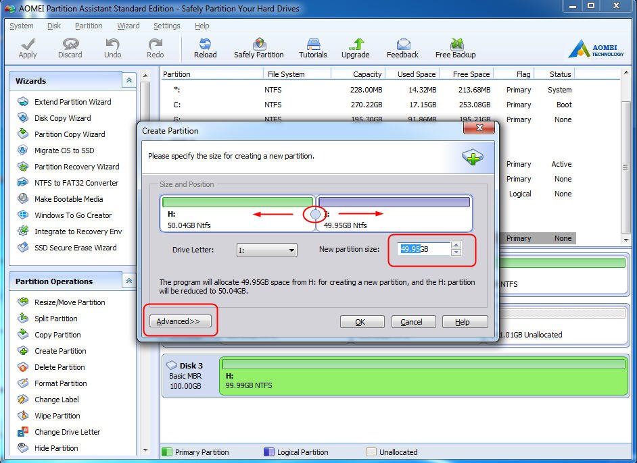The width and height of the screenshot is (637, 463).
Task: Open the Wizard menu
Action: (128, 26)
